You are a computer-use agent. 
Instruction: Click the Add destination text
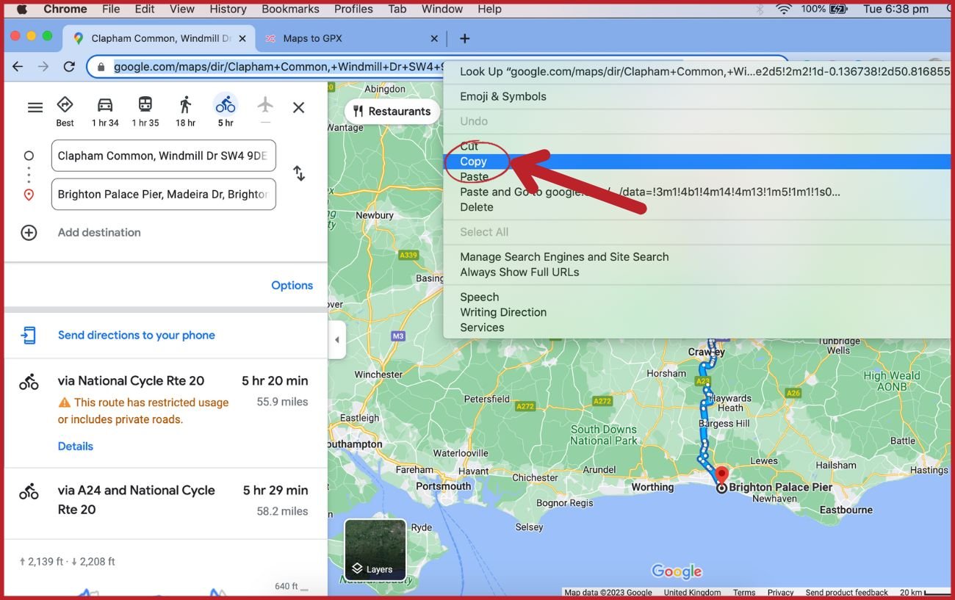[99, 233]
